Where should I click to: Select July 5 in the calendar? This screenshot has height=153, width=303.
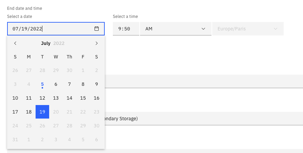[x=42, y=84]
